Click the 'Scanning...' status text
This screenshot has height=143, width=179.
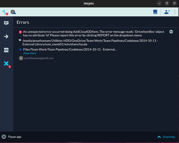click(x=170, y=137)
